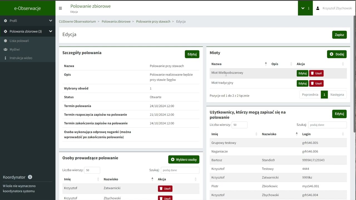
Task: Click the Myśliwi people icon
Action: click(x=5, y=49)
